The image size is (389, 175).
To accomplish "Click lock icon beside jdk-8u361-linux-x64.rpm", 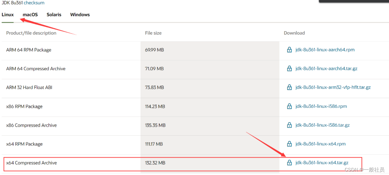I will [x=289, y=144].
